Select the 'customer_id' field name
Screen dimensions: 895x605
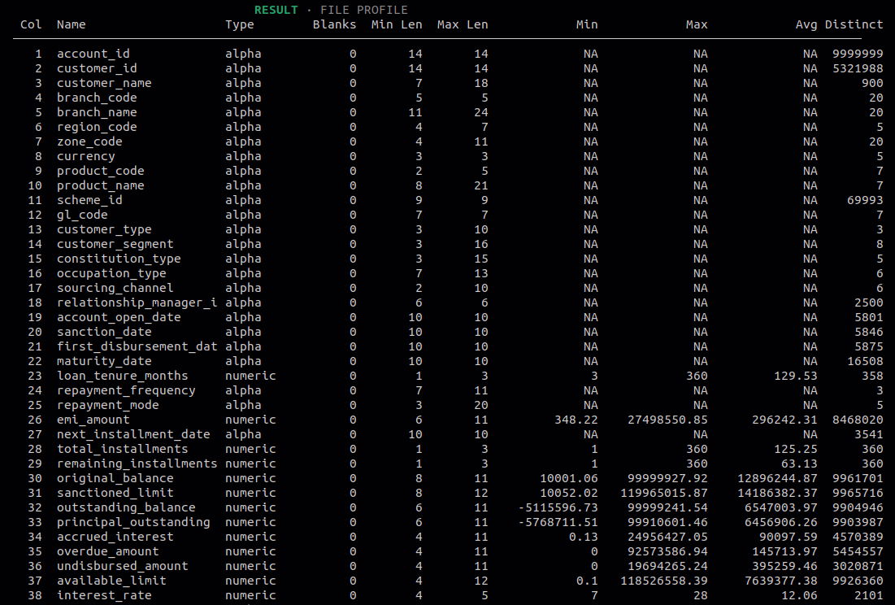(x=97, y=68)
